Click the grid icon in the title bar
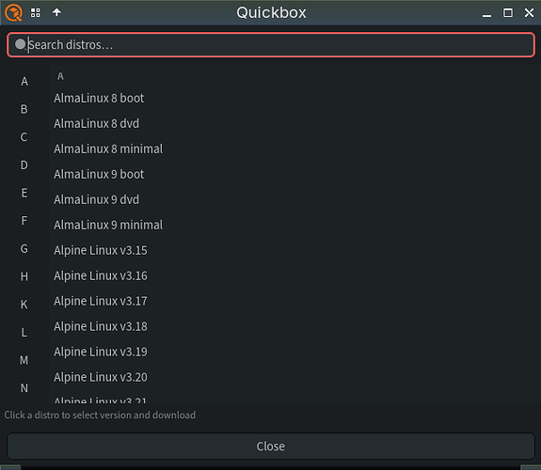 36,13
